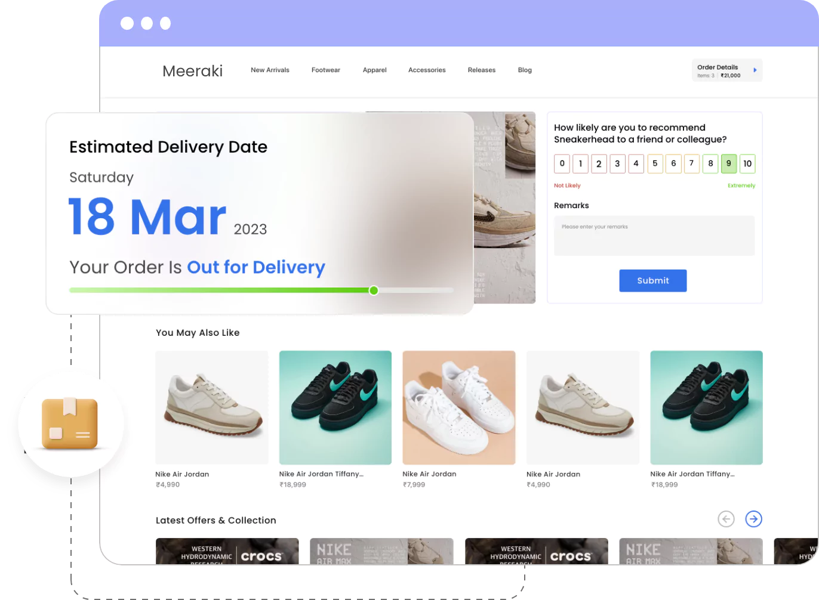Open first Nike Air Jordan Tiffany product
Image resolution: width=819 pixels, height=600 pixels.
335,407
